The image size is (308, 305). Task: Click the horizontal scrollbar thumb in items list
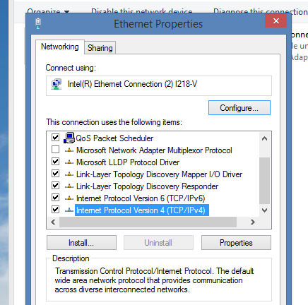click(148, 222)
